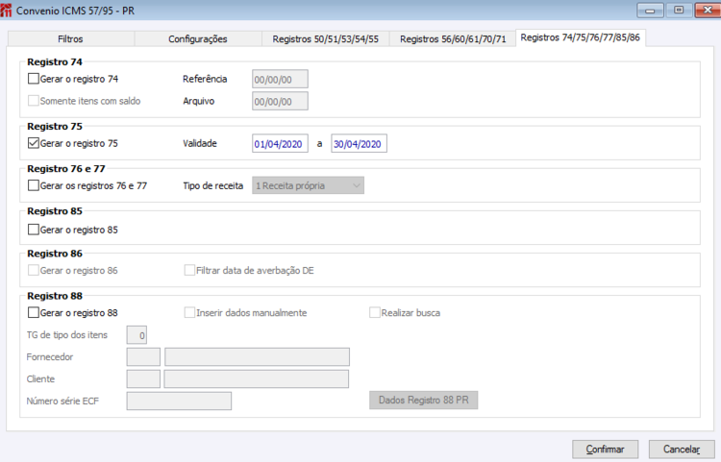Open the Tipo de receita dropdown
Image resolution: width=721 pixels, height=462 pixels.
pos(308,185)
